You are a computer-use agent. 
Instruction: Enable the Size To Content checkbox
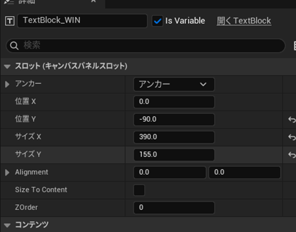(139, 190)
